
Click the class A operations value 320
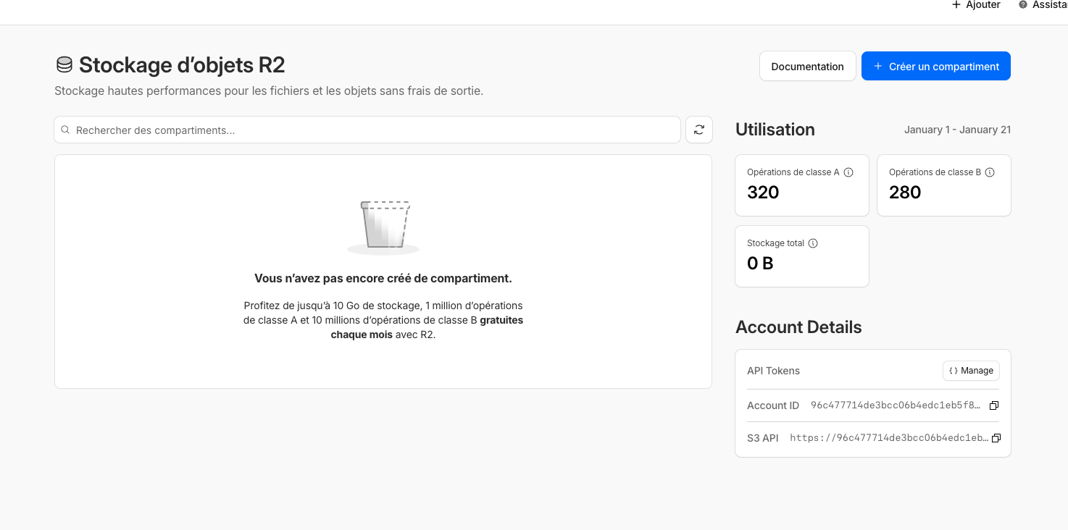[x=763, y=193]
